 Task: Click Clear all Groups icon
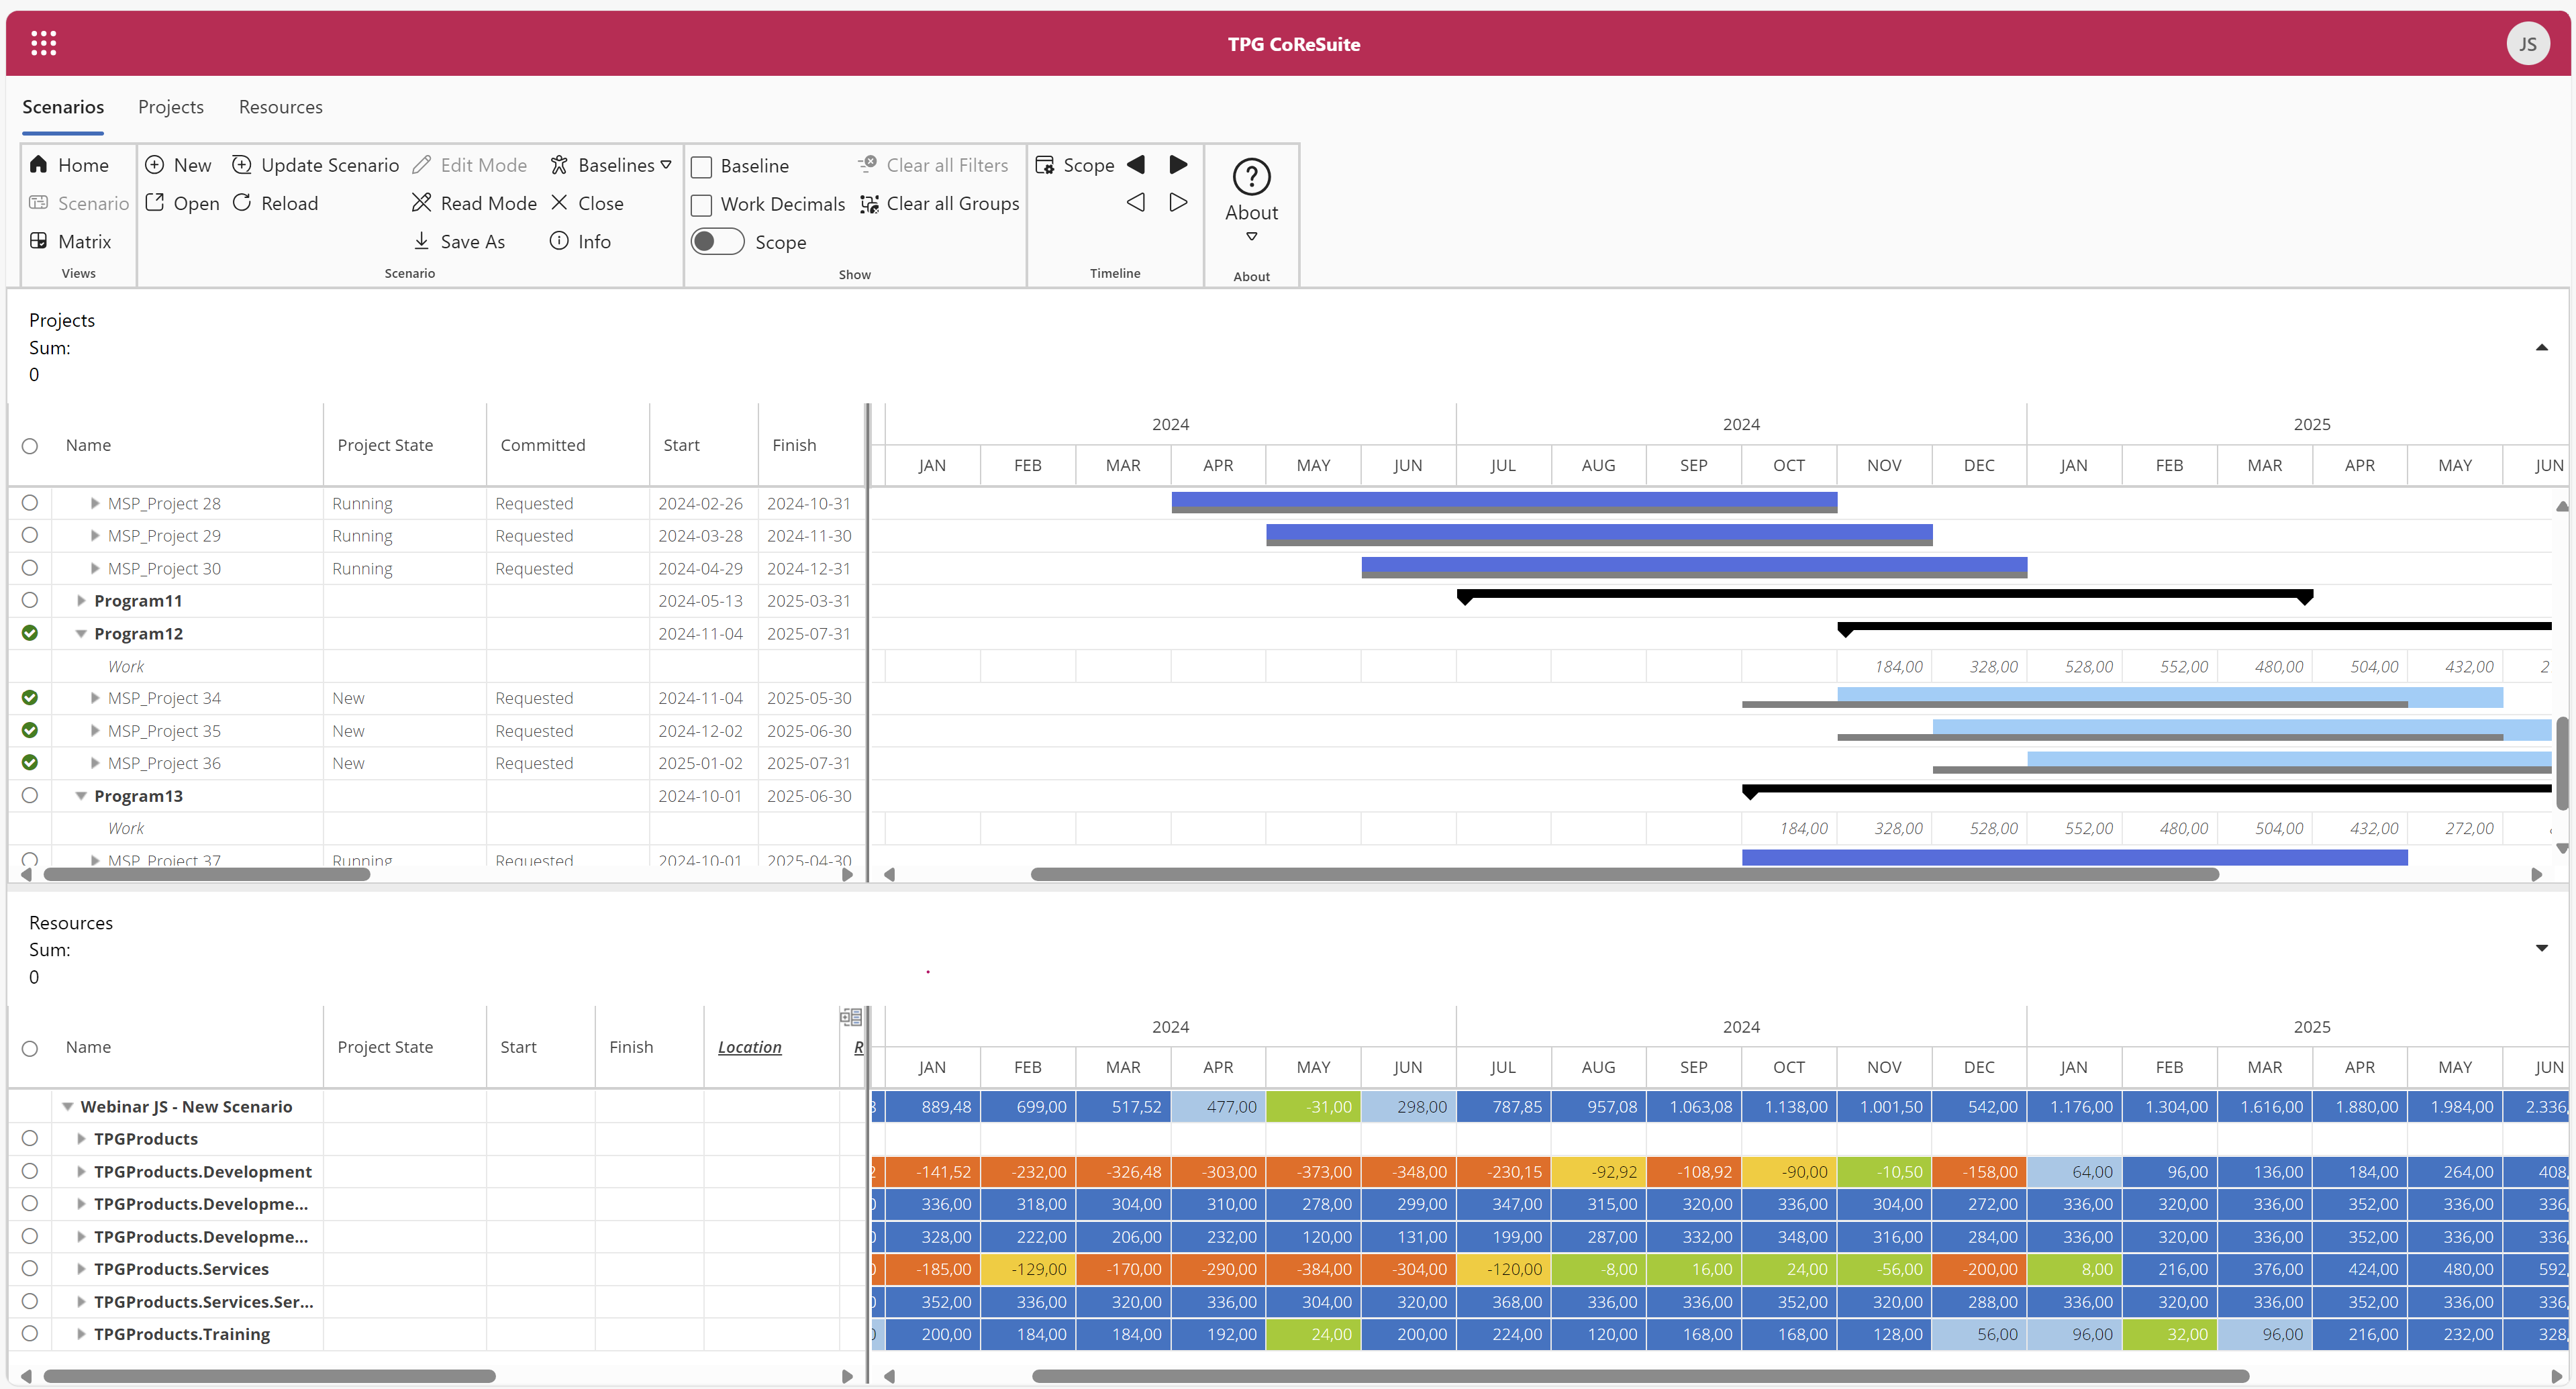869,204
